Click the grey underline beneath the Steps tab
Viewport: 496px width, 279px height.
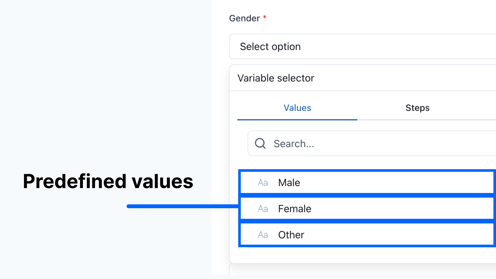tap(427, 120)
